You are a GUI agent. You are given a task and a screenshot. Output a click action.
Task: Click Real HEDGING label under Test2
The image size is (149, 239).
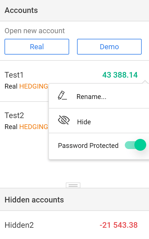tap(26, 127)
